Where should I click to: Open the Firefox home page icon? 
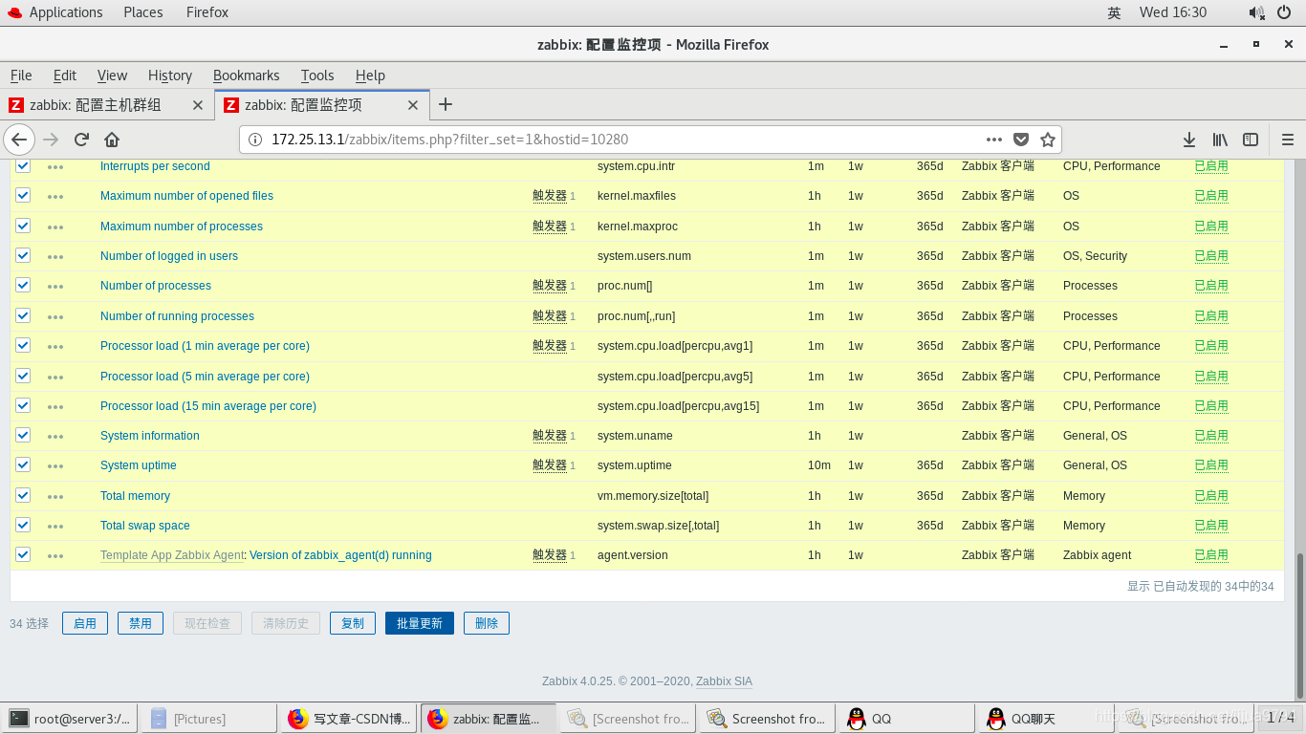tap(112, 140)
